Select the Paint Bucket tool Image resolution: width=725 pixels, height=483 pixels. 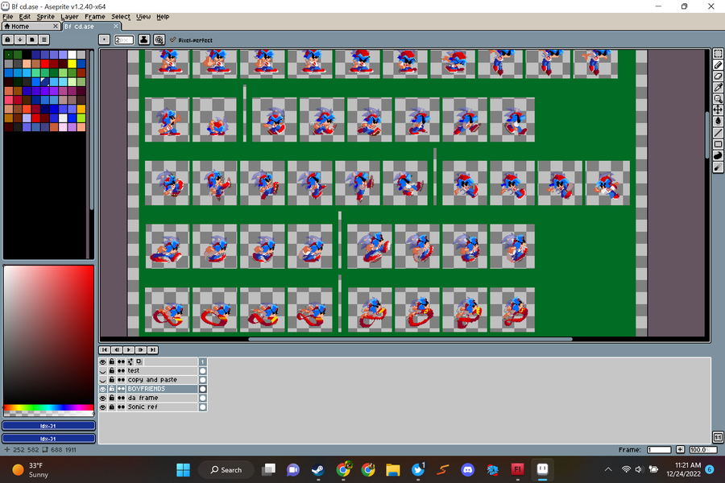tap(718, 121)
